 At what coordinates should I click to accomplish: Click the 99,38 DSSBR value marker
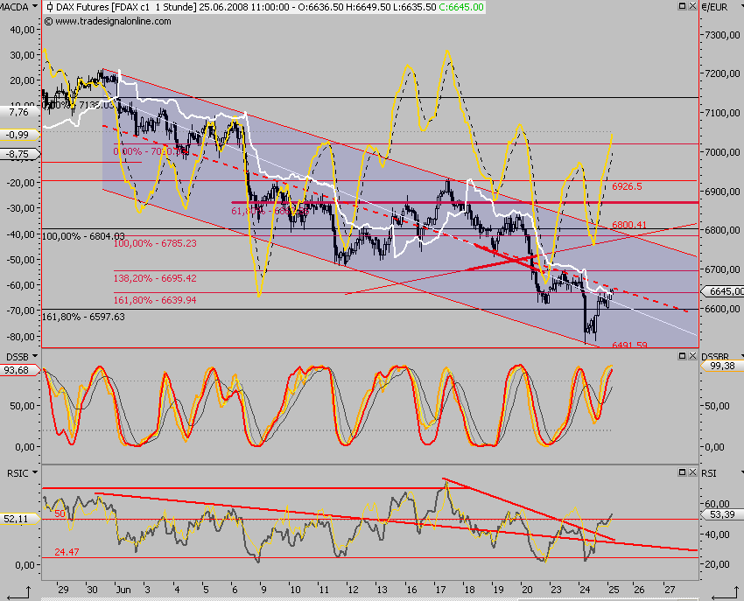[x=723, y=366]
